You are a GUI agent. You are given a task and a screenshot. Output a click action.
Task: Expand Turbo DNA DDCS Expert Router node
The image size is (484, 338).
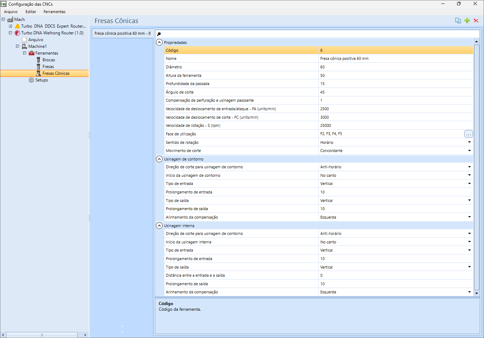point(11,26)
